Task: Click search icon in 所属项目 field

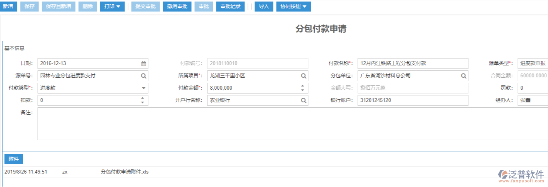Action: tap(304, 76)
